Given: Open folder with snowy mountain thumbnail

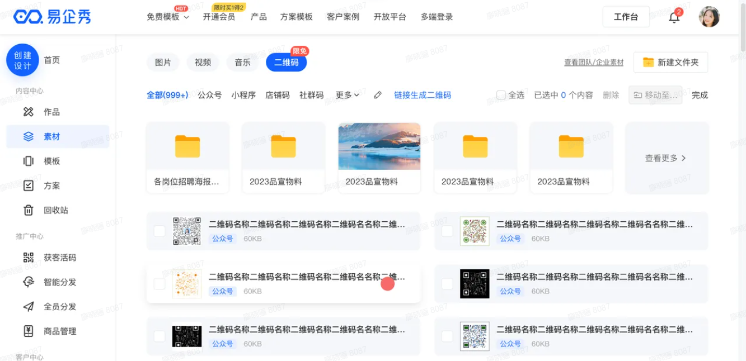Looking at the screenshot, I should [x=379, y=158].
